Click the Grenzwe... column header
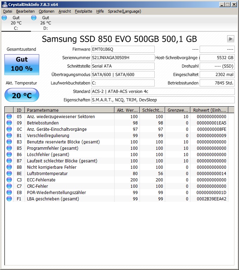The image size is (239, 270). pyautogui.click(x=178, y=110)
